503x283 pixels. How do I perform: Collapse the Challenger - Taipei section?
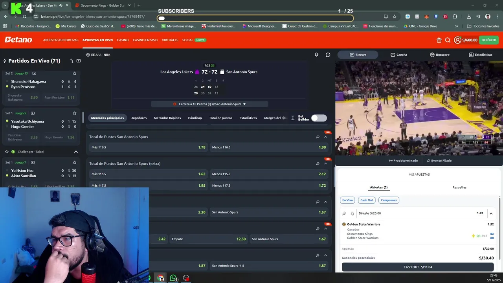76,152
